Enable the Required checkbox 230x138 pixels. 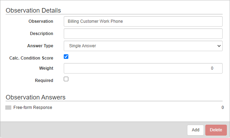pyautogui.click(x=66, y=79)
